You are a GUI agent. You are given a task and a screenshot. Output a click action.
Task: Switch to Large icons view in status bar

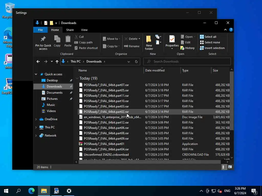(x=230, y=167)
